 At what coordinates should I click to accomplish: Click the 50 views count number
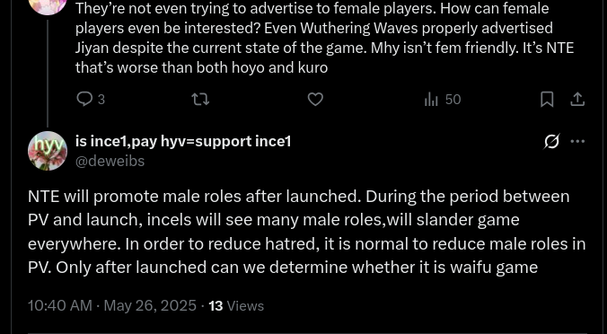[453, 100]
